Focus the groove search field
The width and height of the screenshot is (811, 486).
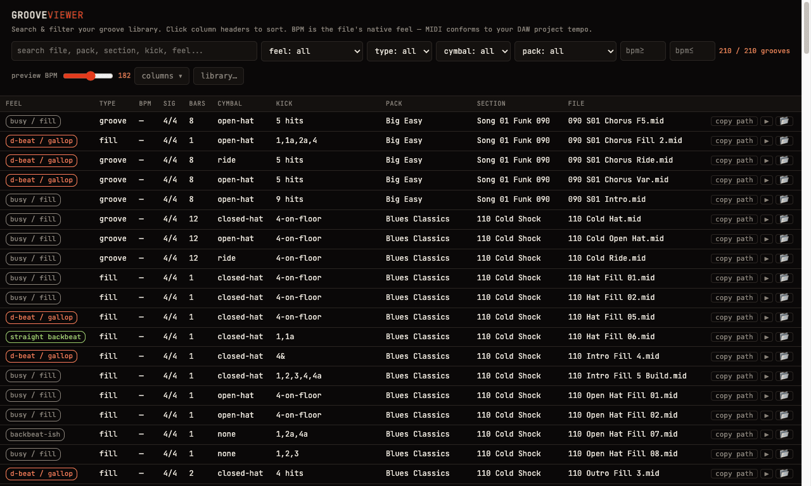tap(134, 51)
